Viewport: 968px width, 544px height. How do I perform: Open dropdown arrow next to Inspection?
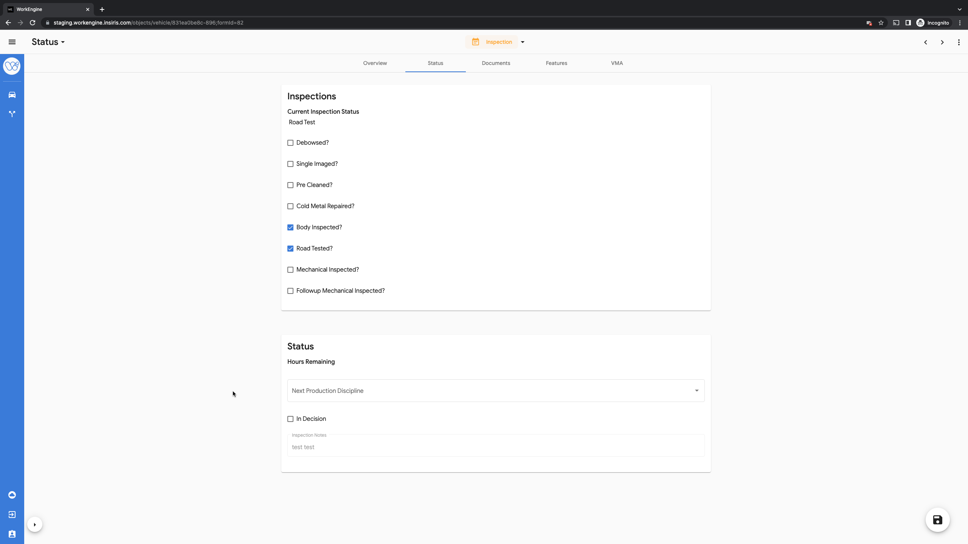coord(523,42)
